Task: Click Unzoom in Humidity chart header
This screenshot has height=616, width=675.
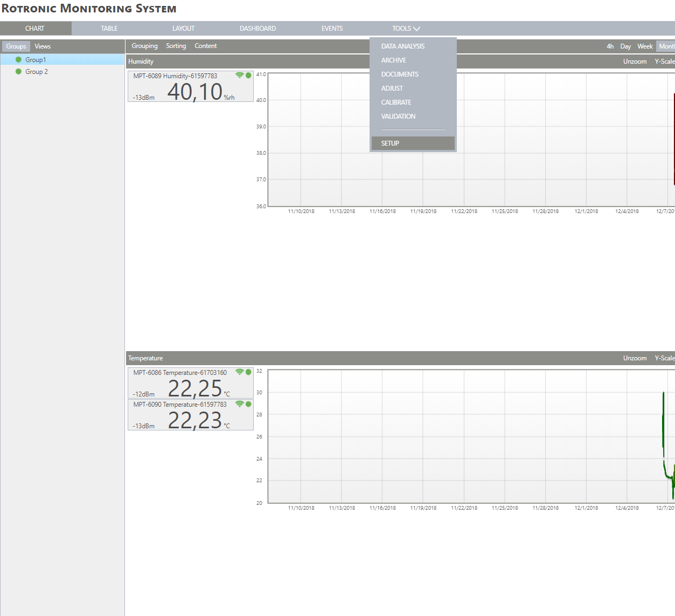Action: tap(635, 61)
